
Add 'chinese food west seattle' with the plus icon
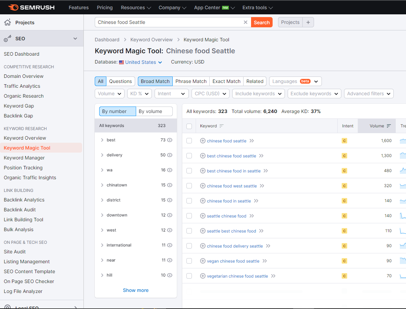pos(203,186)
